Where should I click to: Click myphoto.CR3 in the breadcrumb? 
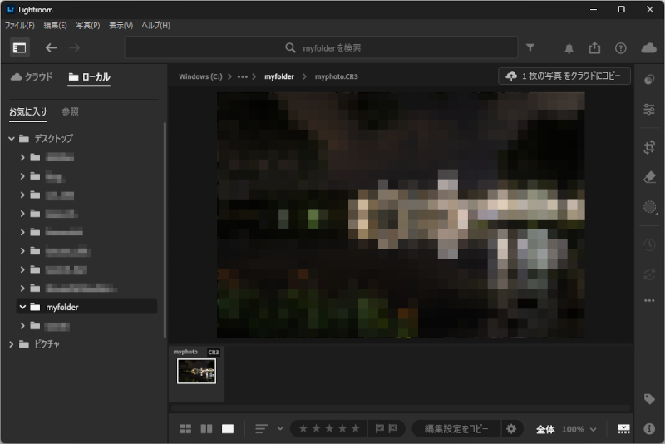click(337, 76)
